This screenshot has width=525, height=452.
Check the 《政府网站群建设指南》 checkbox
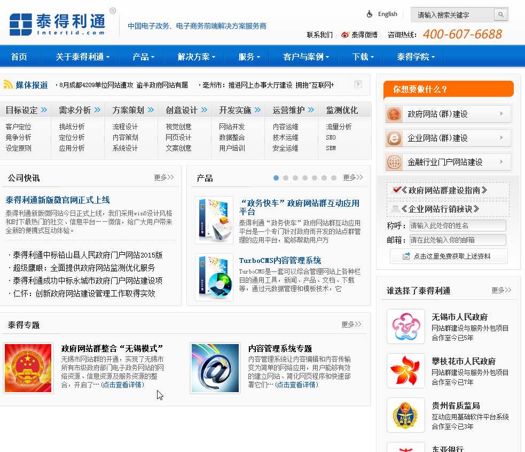[396, 190]
